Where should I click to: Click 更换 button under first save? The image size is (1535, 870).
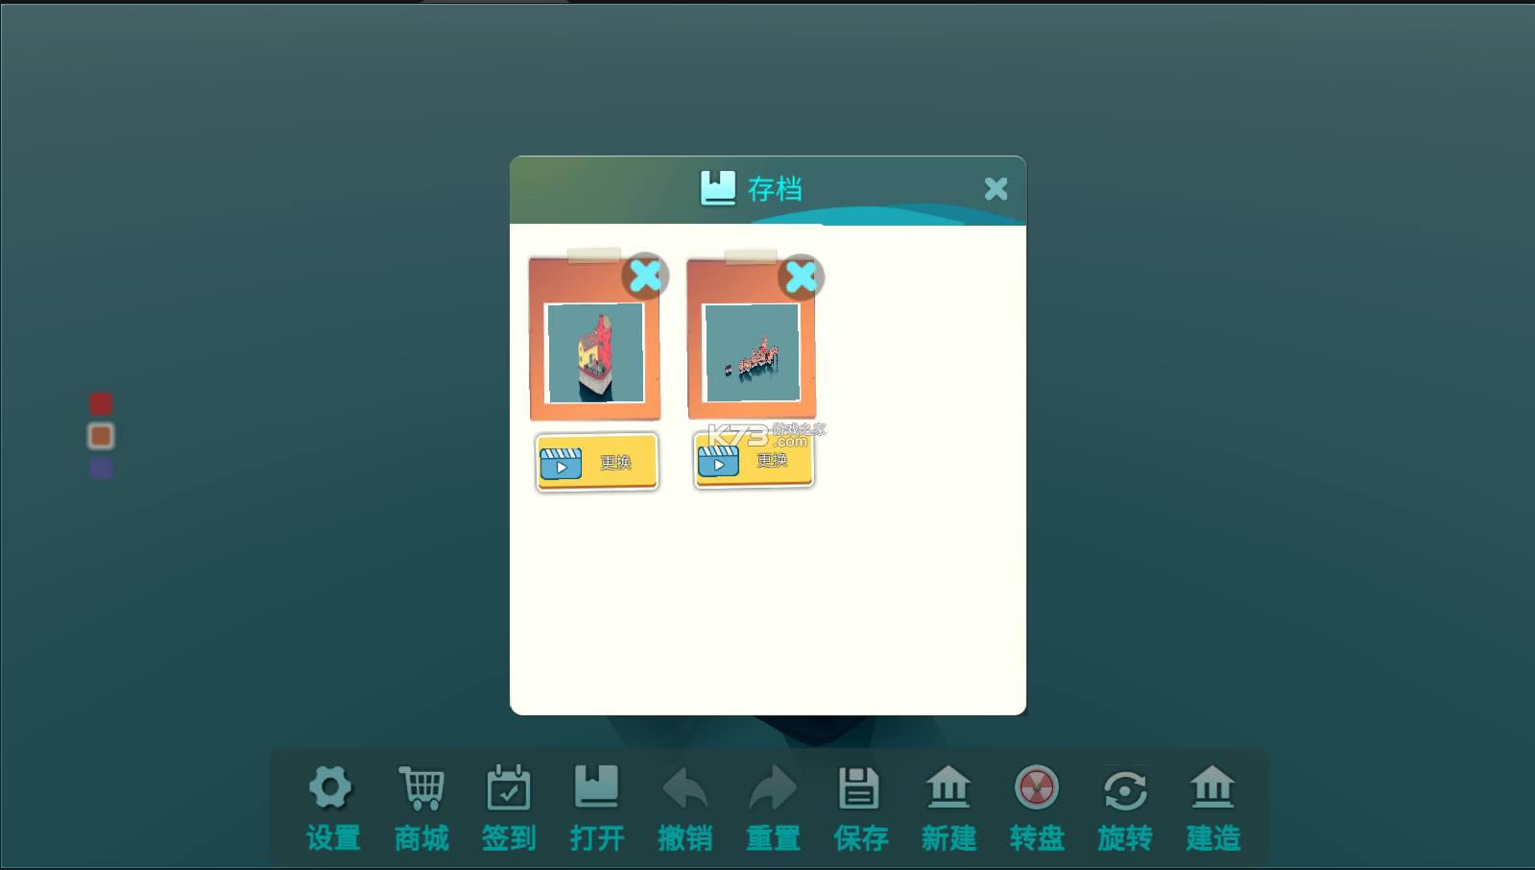596,462
